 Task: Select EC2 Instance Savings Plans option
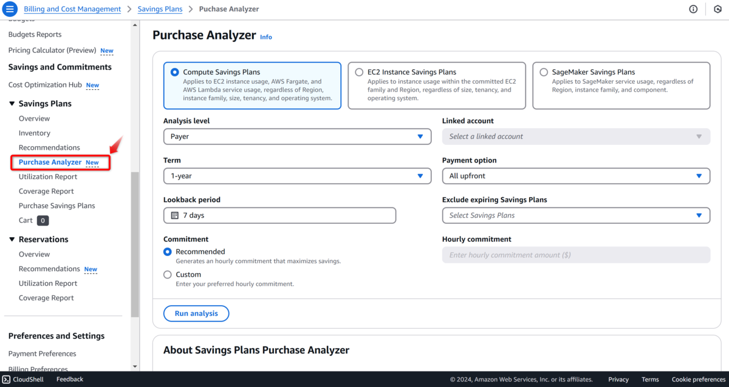[x=437, y=86]
